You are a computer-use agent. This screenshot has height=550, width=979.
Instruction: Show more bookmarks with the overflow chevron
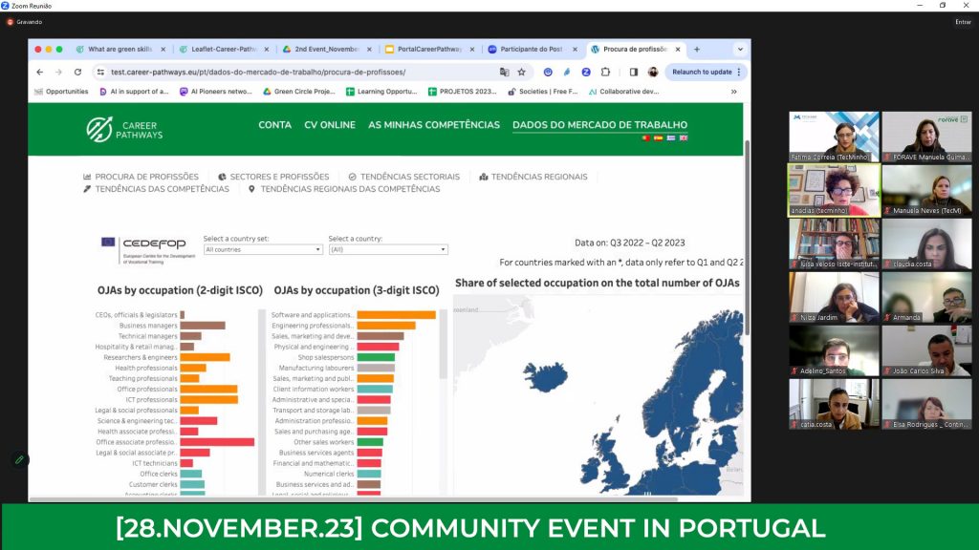733,92
